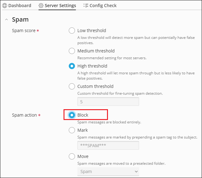202x178 pixels.
Task: Click the ***SPAM*** subject tag field
Action: click(108, 145)
